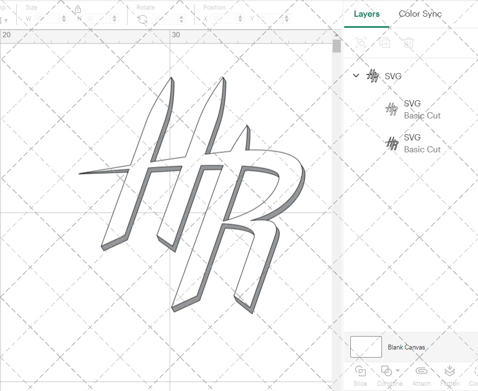Toggle the size lock aspect ratio icon
This screenshot has height=391, width=478.
coord(78,10)
